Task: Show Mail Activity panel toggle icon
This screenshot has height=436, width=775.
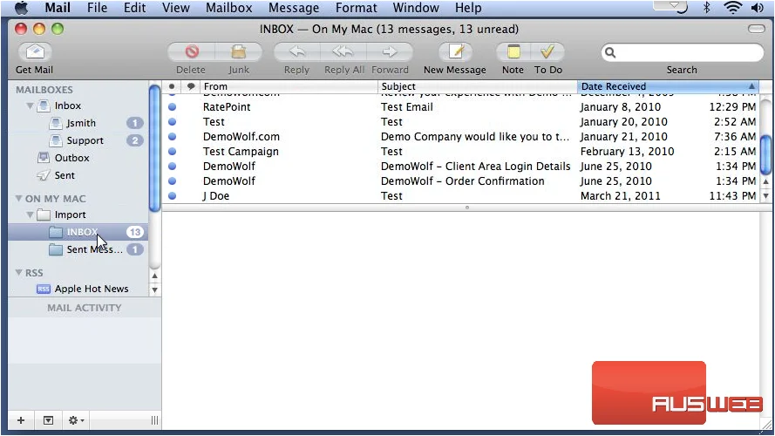Action: [x=48, y=420]
